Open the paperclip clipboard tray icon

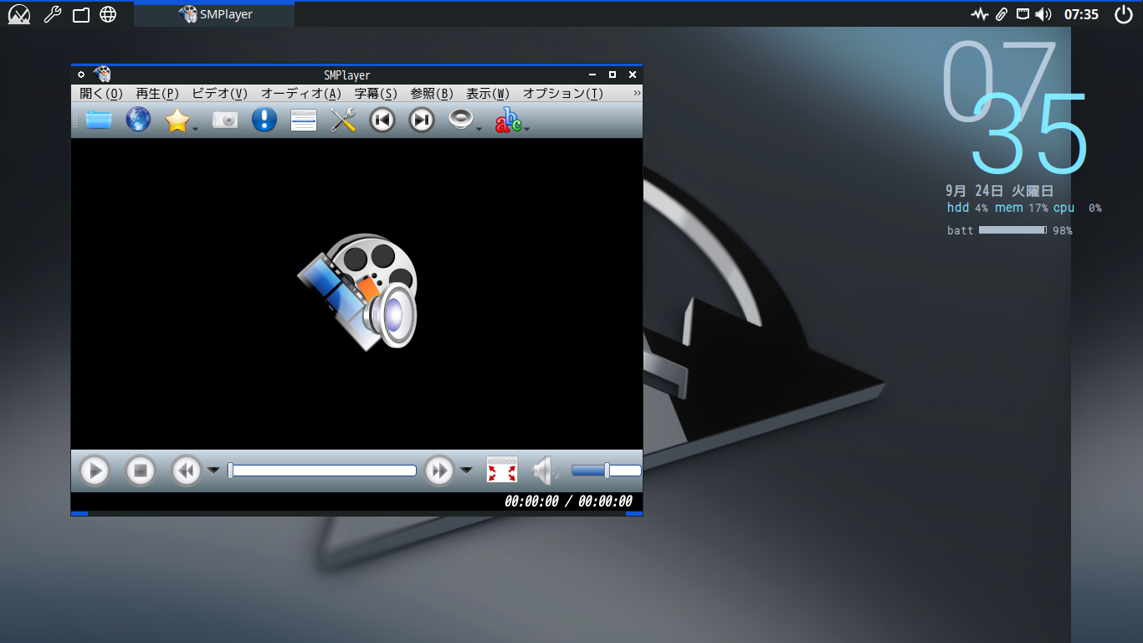[1002, 14]
